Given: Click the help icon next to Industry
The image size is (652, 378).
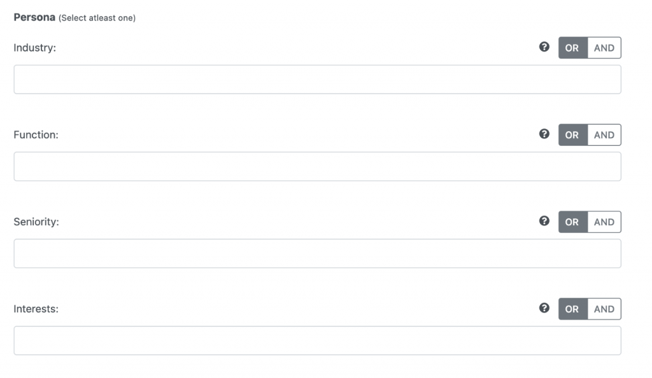Looking at the screenshot, I should pos(544,47).
